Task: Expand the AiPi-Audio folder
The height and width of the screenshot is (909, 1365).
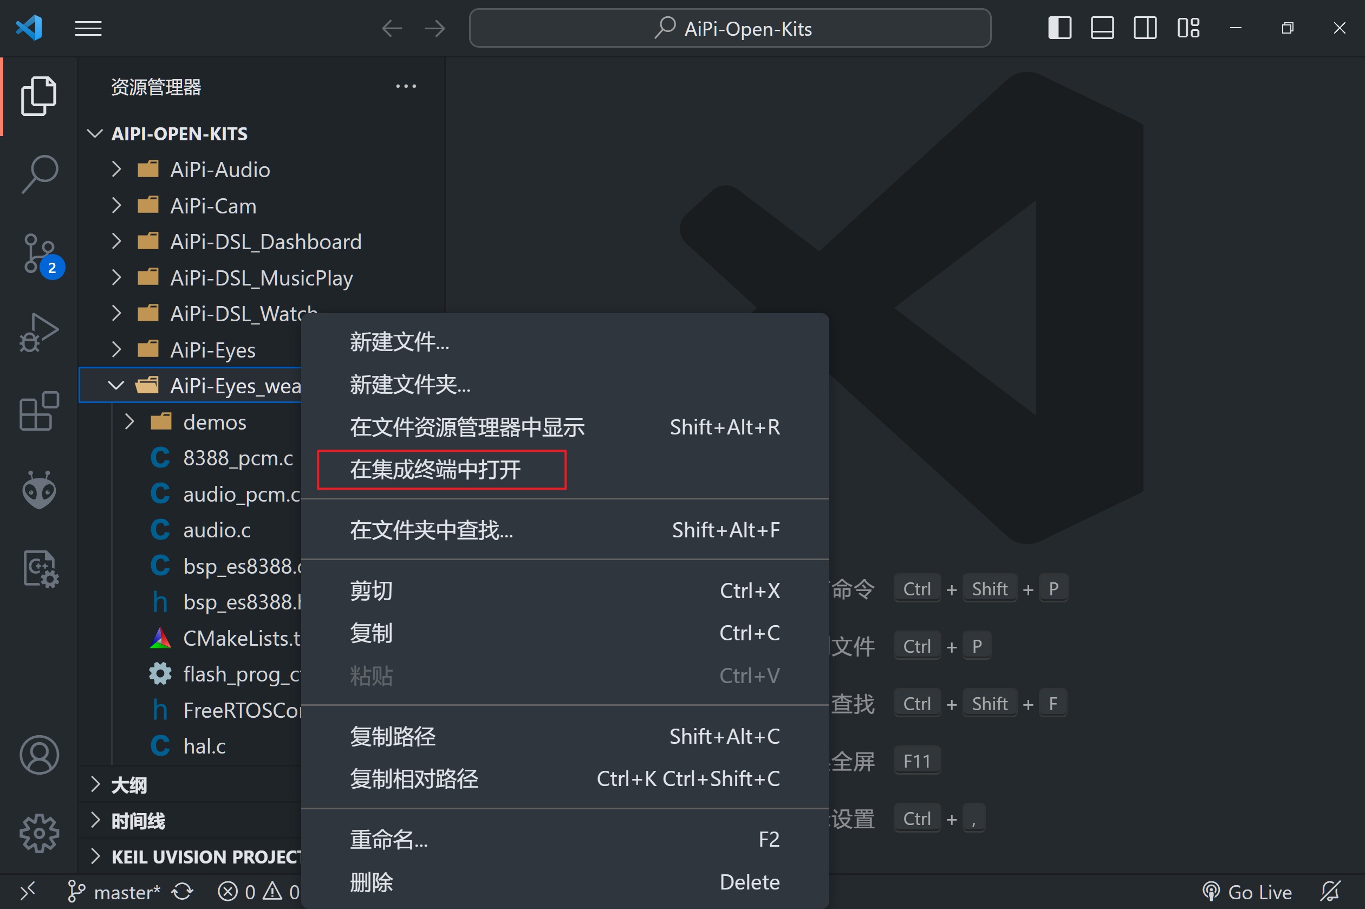Action: [262, 170]
